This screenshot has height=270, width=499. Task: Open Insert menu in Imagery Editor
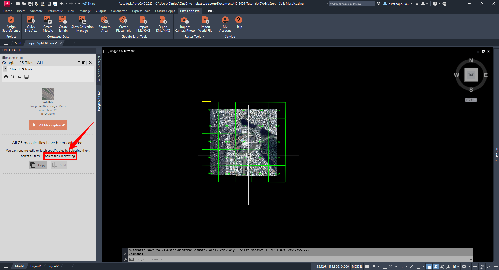coord(15,69)
